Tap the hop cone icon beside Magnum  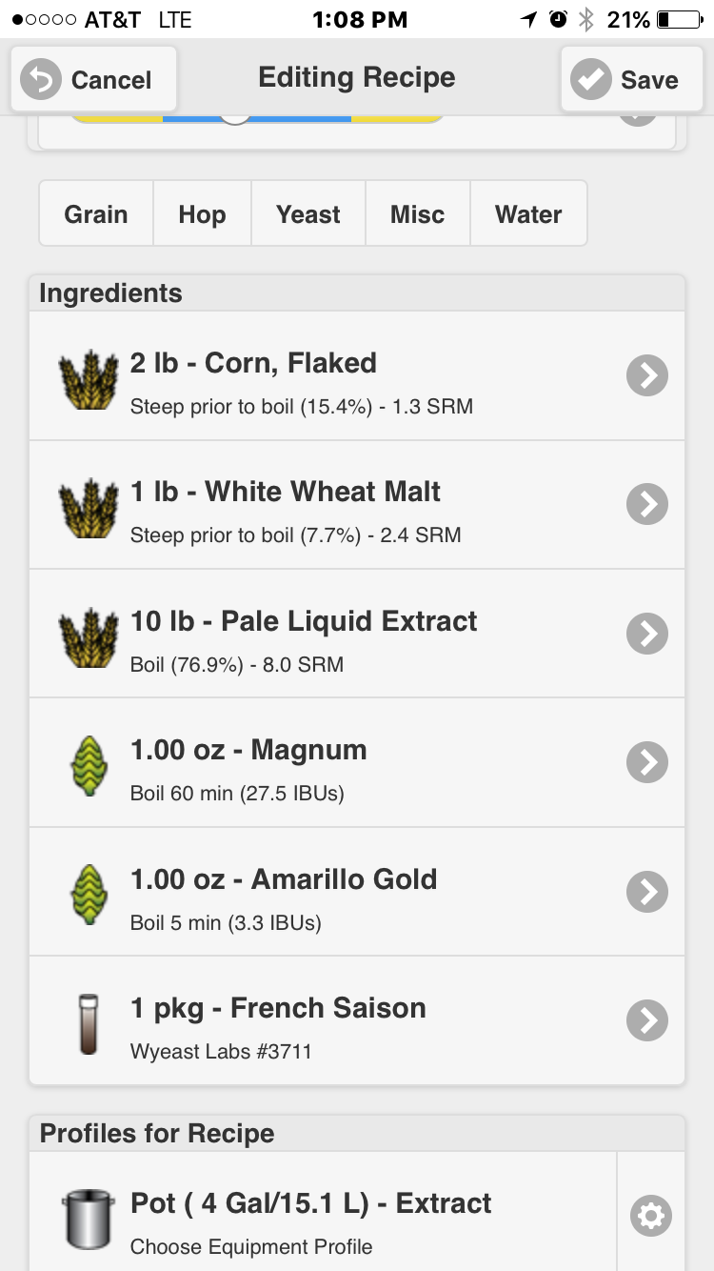click(88, 763)
